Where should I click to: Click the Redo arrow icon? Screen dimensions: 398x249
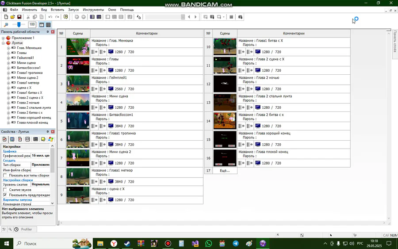[57, 17]
